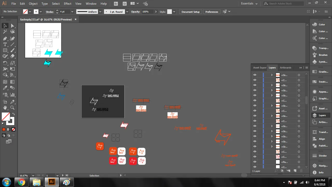Select the Artboard tool
This screenshot has width=332, height=187.
(5, 102)
